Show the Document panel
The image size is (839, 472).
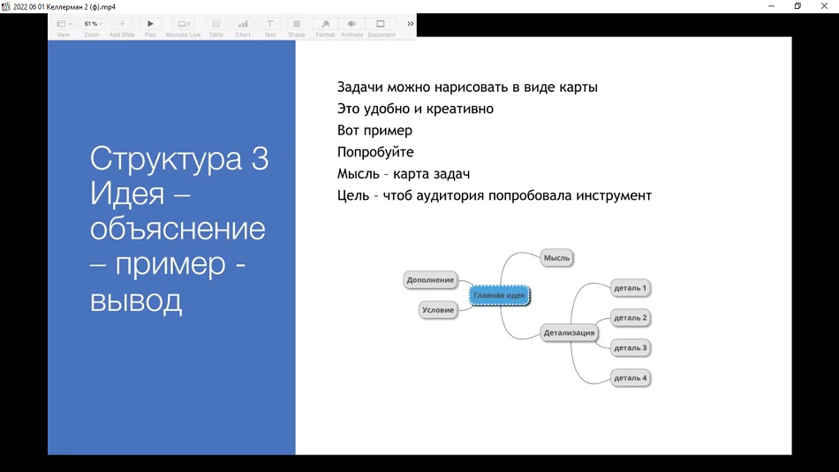point(381,24)
